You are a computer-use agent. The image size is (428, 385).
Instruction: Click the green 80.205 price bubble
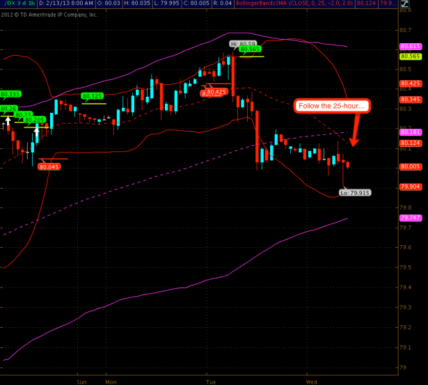[x=35, y=120]
